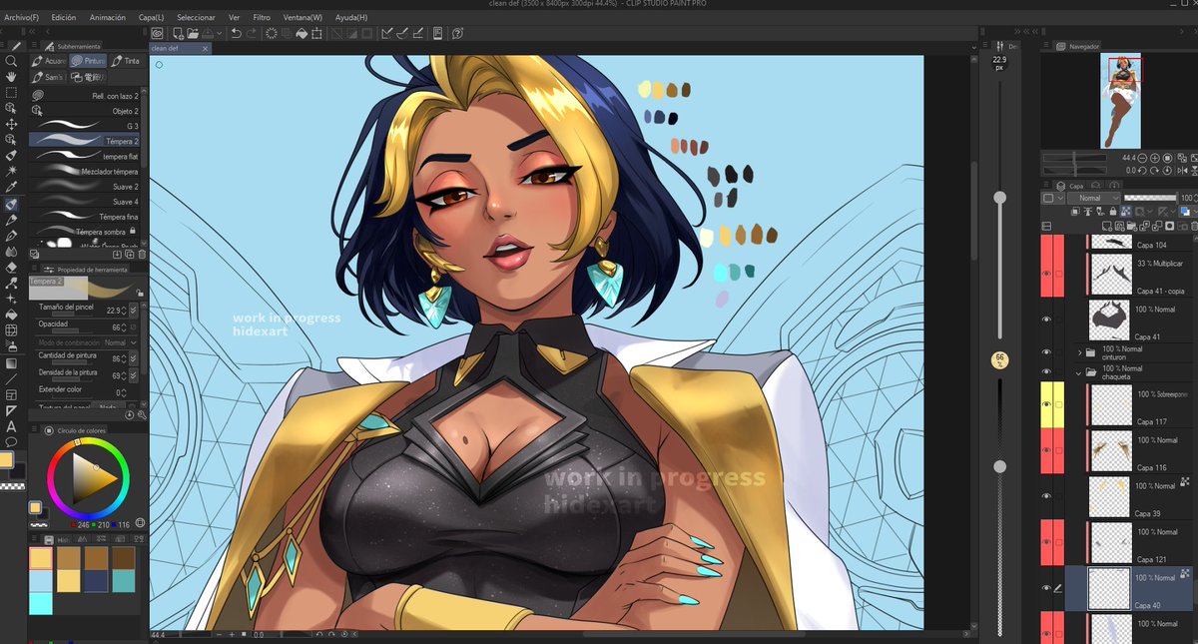Open the Animación menu
This screenshot has width=1198, height=644.
pyautogui.click(x=108, y=18)
